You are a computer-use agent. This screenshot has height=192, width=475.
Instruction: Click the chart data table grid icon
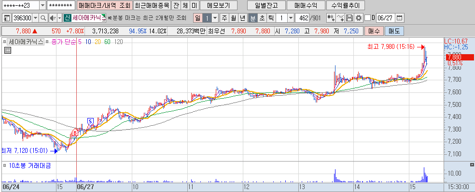pyautogui.click(x=8, y=51)
